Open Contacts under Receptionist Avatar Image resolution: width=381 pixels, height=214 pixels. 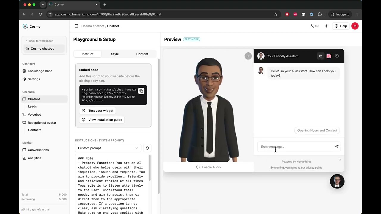coord(35,130)
